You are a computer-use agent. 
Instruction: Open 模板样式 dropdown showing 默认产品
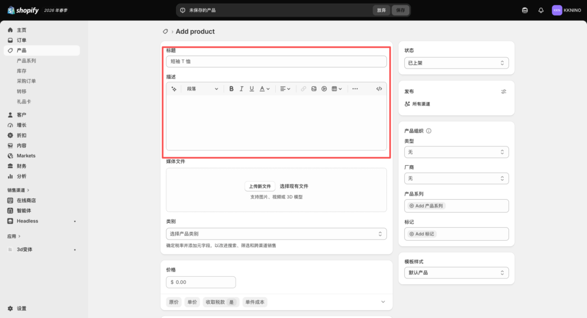pos(456,273)
